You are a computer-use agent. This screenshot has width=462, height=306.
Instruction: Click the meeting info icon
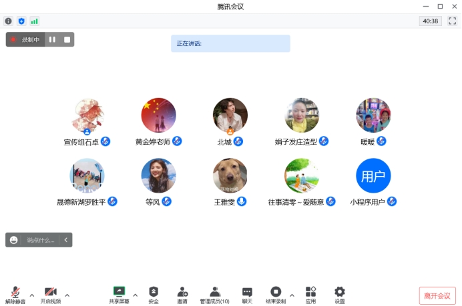pos(9,21)
